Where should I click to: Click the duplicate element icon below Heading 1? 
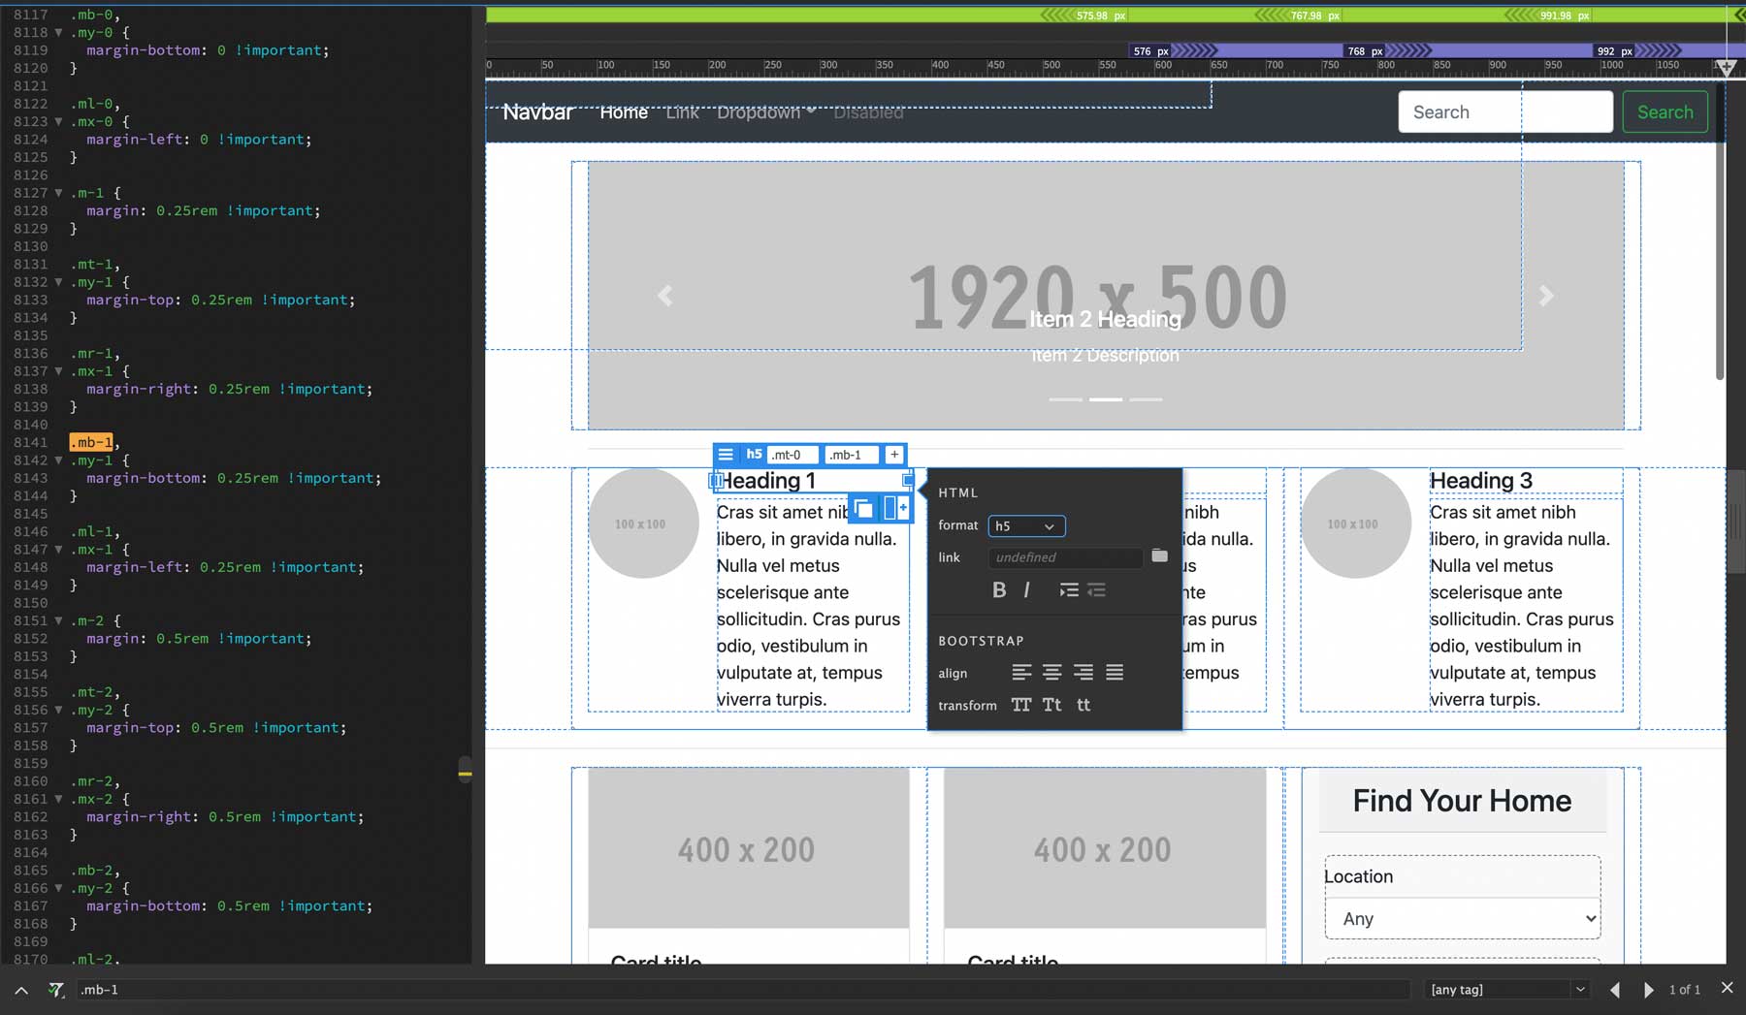tap(863, 508)
